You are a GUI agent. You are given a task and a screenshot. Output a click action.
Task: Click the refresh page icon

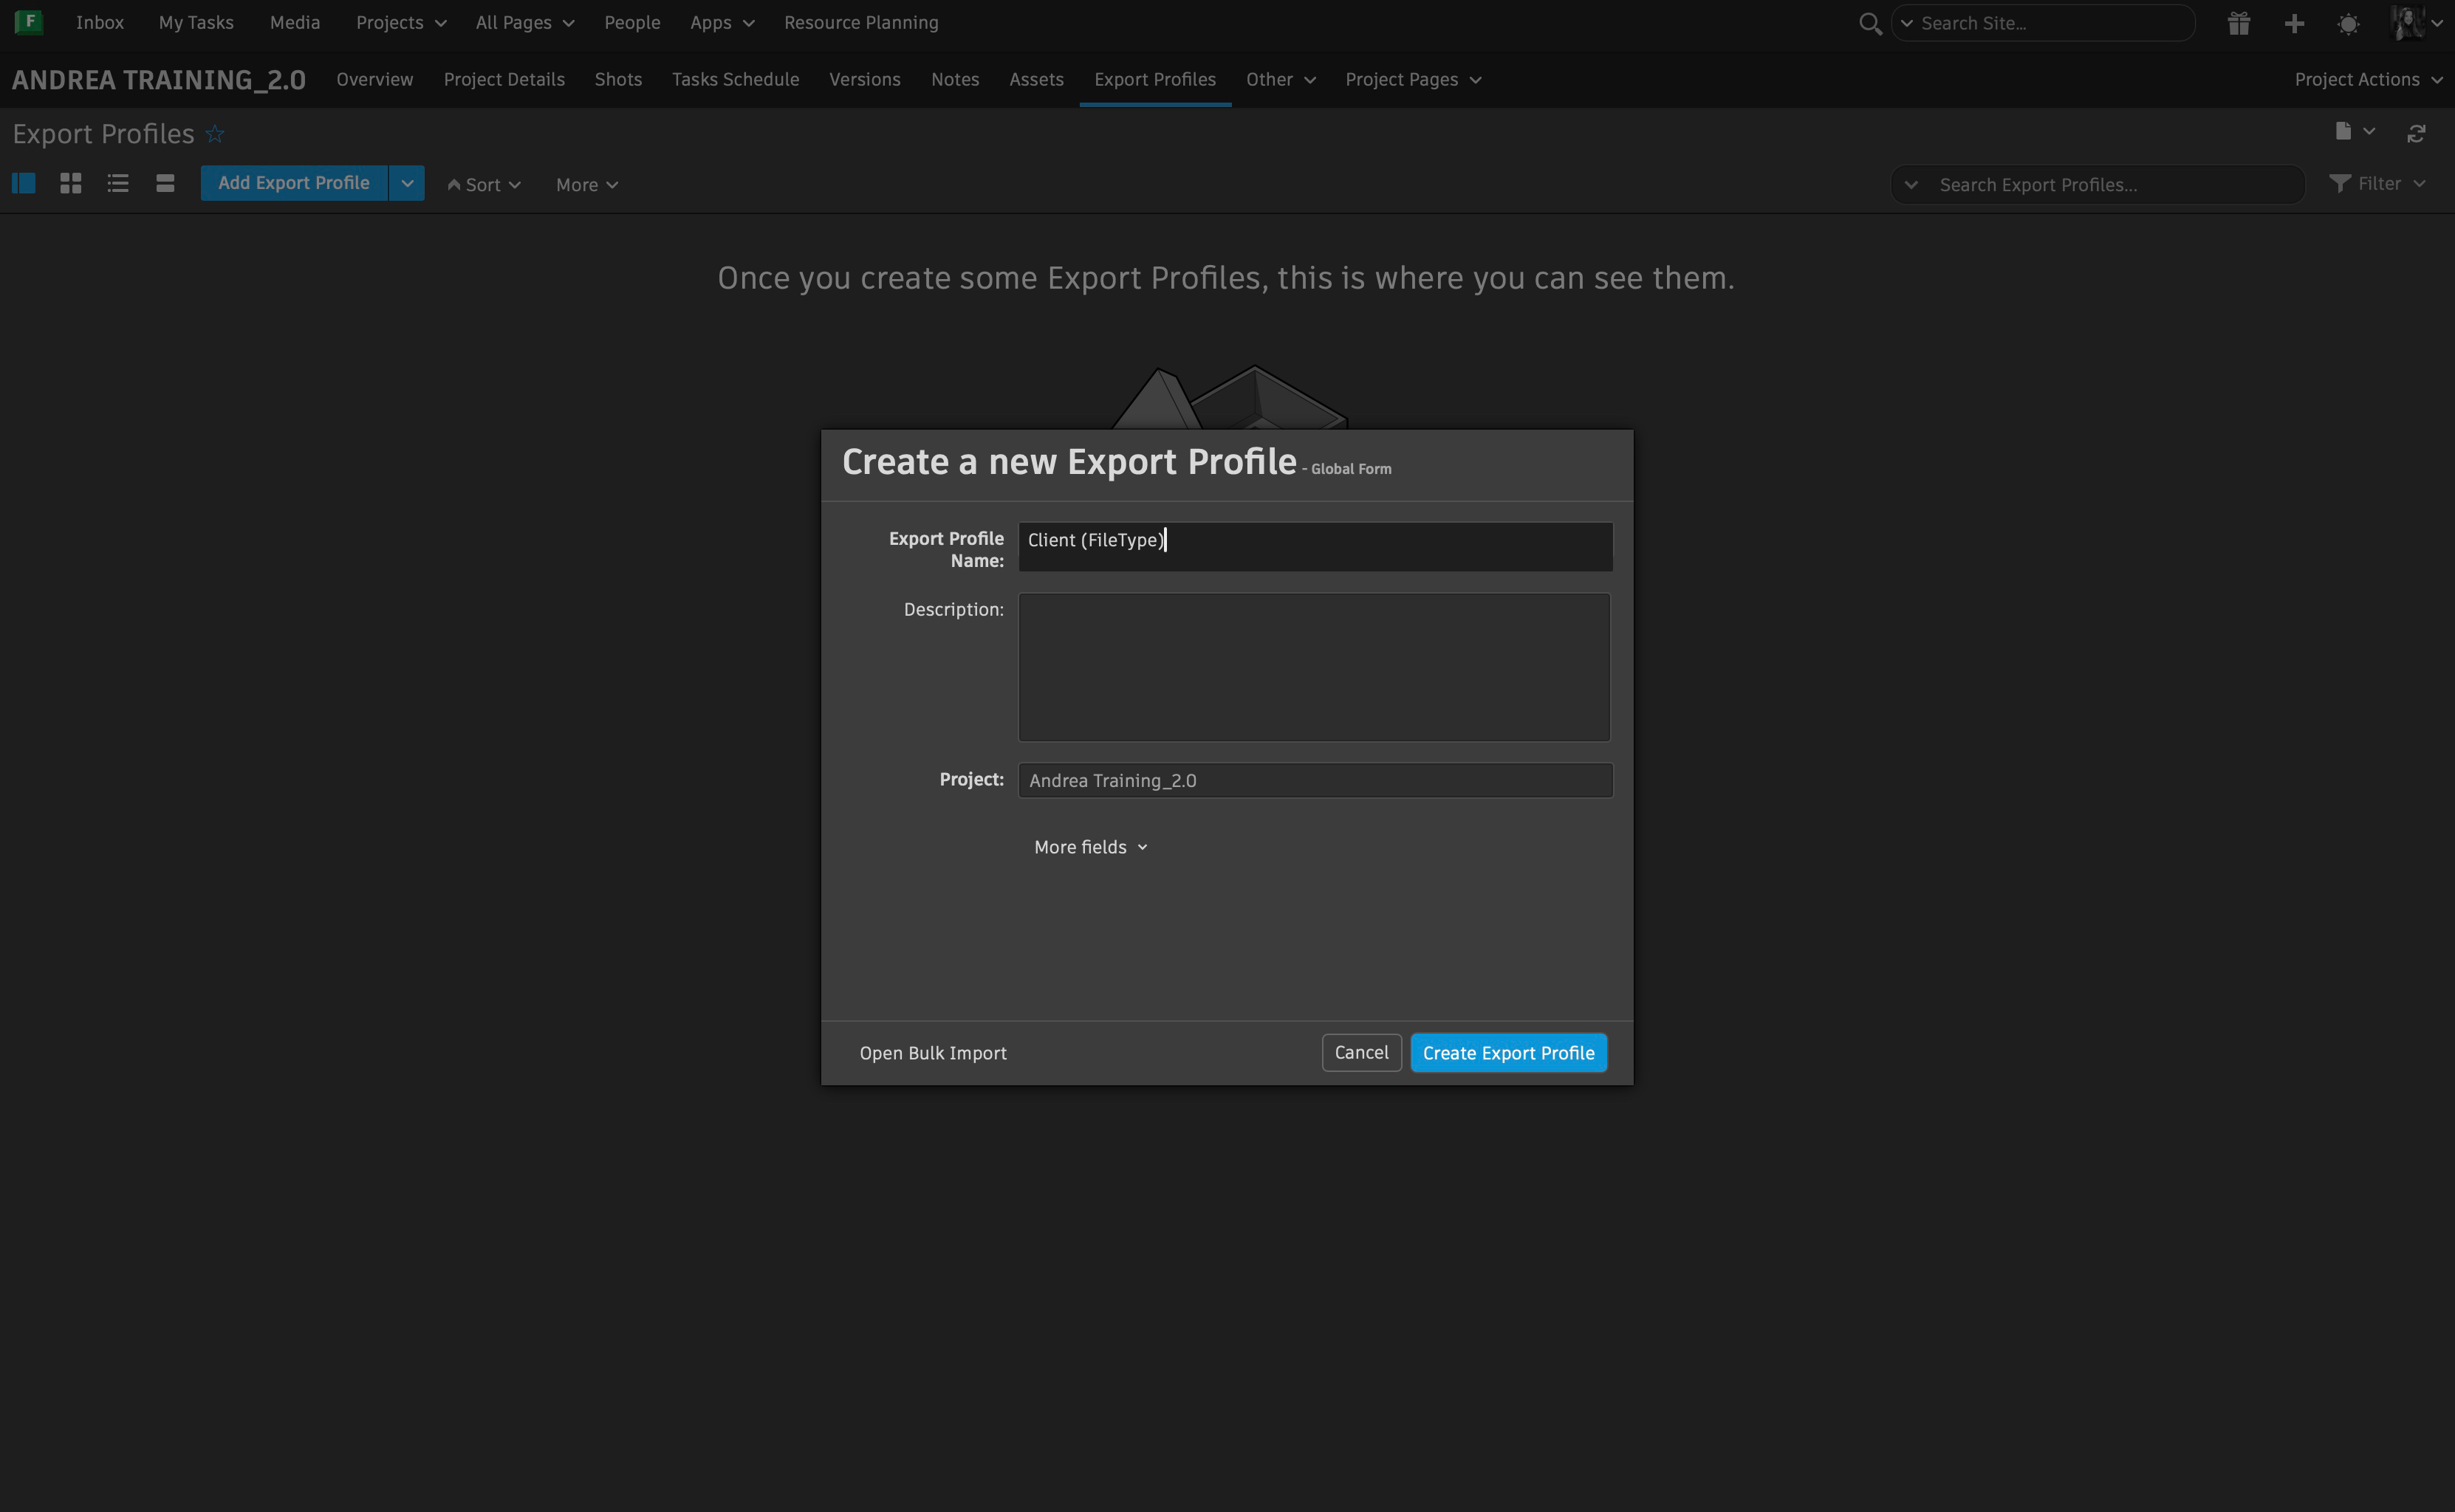tap(2416, 134)
